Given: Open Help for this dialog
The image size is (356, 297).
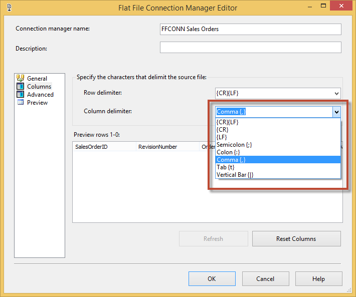Looking at the screenshot, I should coord(318,278).
